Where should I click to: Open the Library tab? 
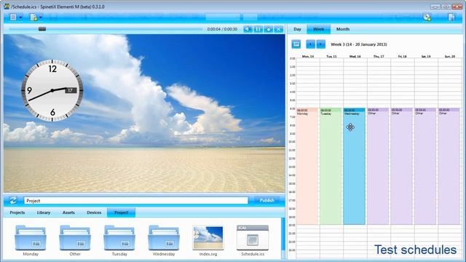(44, 213)
